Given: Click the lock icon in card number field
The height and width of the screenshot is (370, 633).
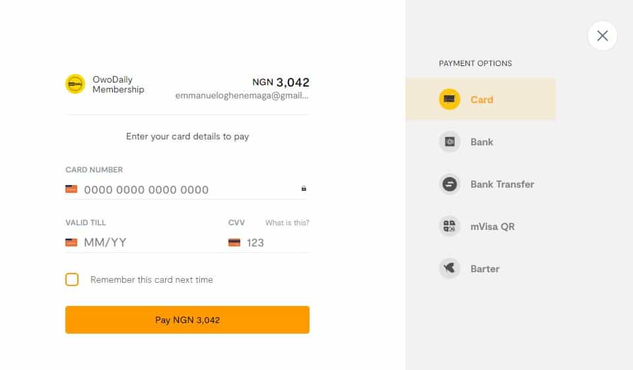Looking at the screenshot, I should (304, 189).
